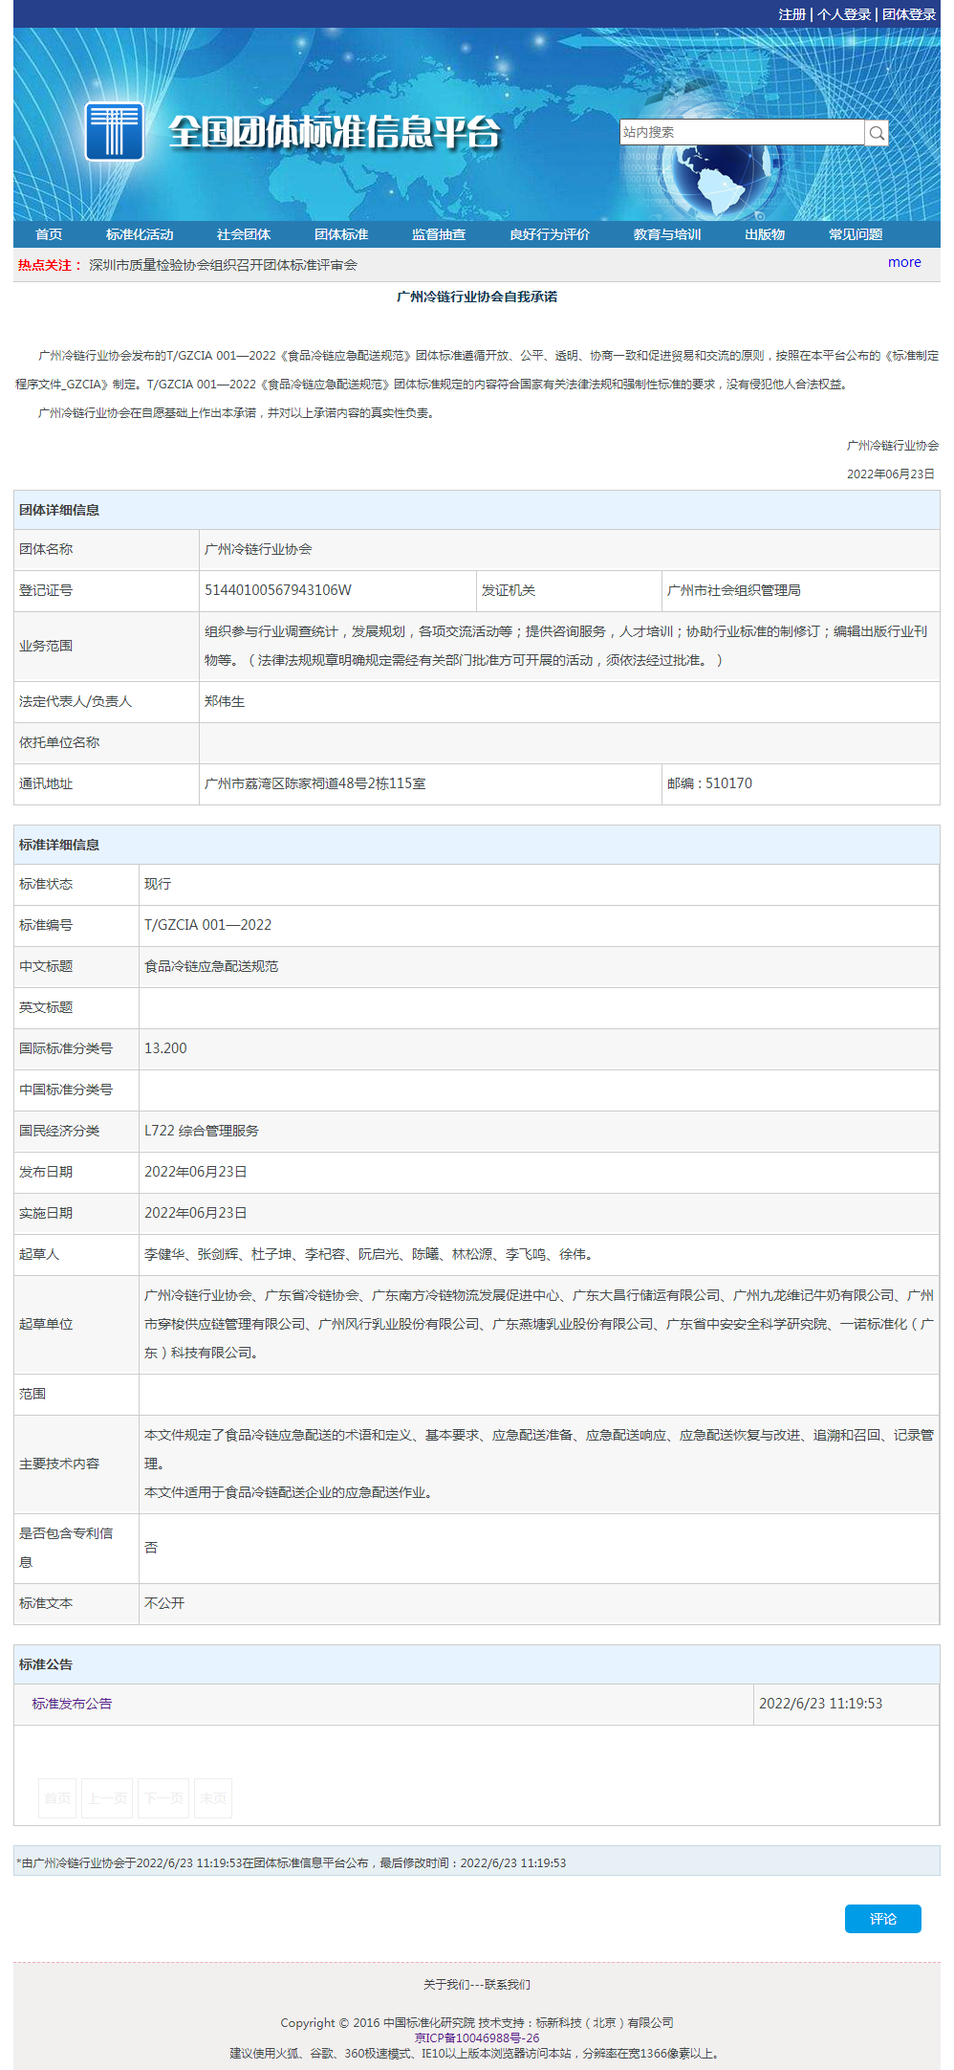Viewport: 954px width, 2070px height.
Task: Click the blue 评论 button
Action: click(883, 1919)
